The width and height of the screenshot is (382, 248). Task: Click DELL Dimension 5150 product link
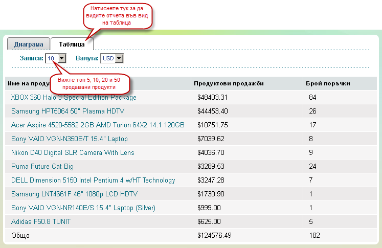pyautogui.click(x=93, y=180)
